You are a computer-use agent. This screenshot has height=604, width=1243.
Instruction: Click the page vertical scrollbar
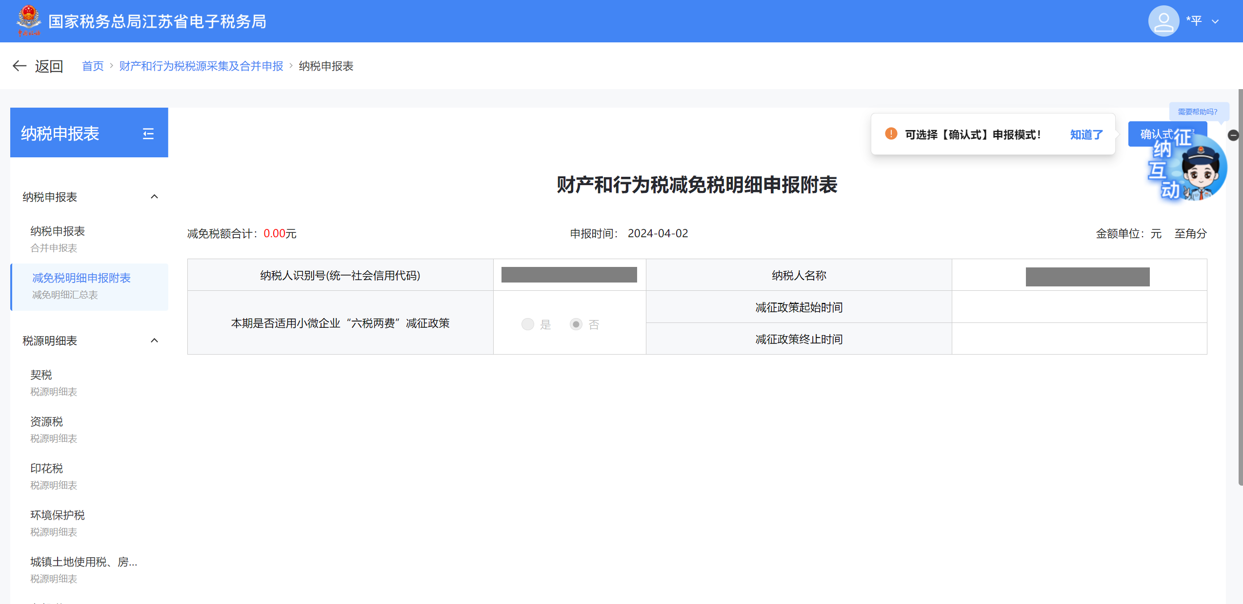[x=1240, y=287]
